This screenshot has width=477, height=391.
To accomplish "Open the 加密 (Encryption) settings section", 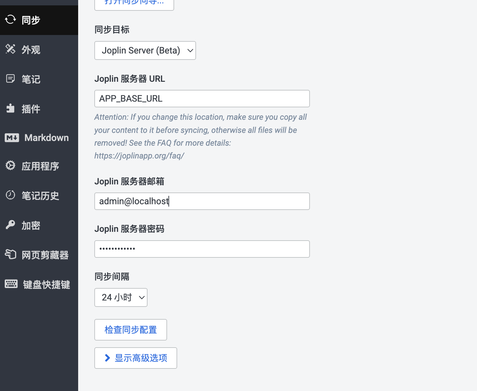I will click(30, 225).
